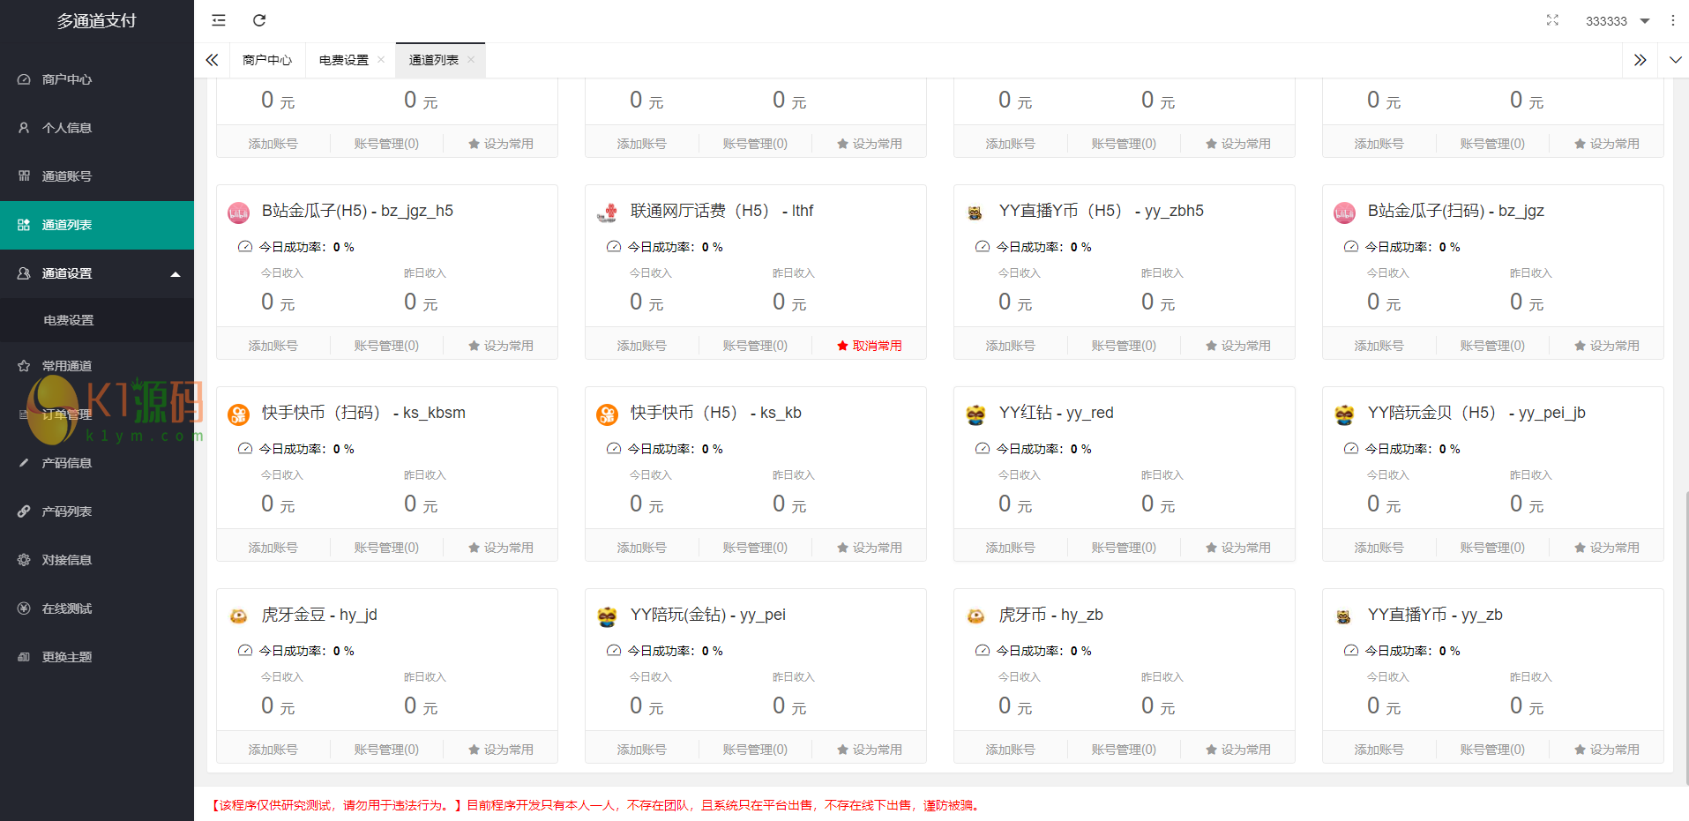This screenshot has height=821, width=1689.
Task: Open 在线测试 in the sidebar
Action: click(x=97, y=608)
